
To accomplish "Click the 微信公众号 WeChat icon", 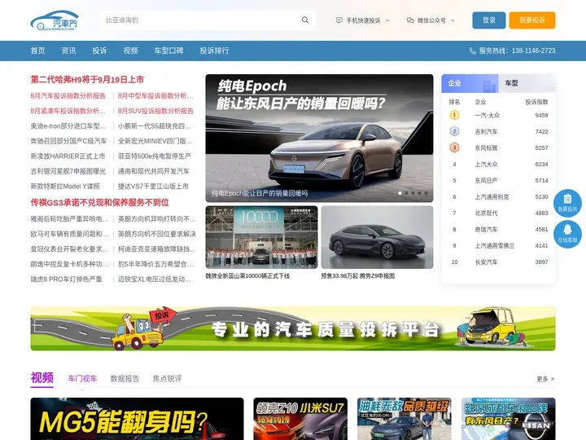I will tap(410, 20).
